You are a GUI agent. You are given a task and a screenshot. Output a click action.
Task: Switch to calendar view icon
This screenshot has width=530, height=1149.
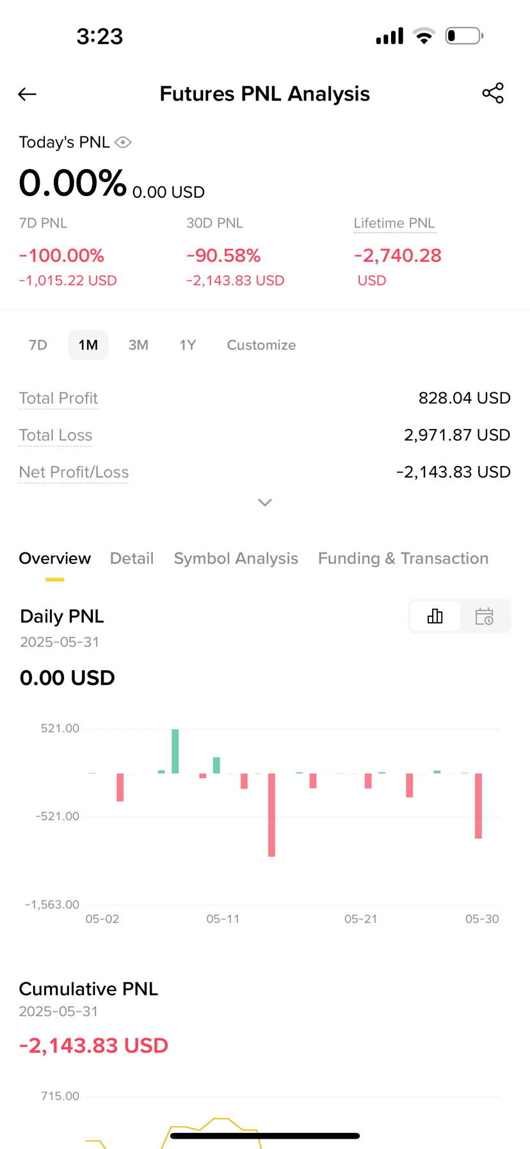[x=485, y=616]
